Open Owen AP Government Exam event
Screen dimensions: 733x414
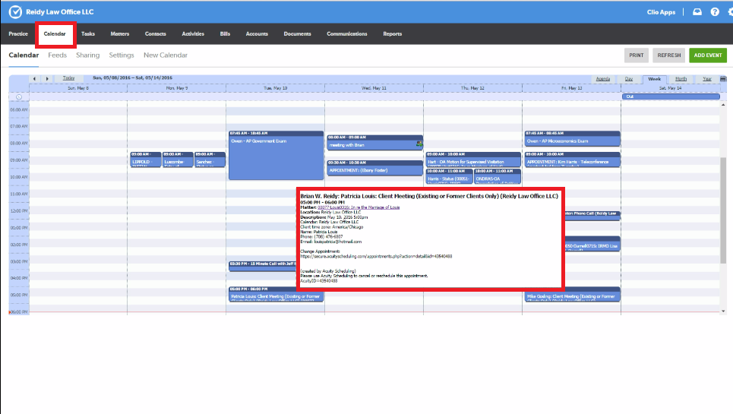click(275, 156)
